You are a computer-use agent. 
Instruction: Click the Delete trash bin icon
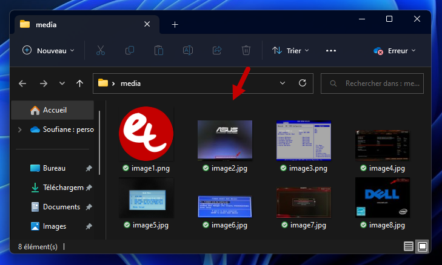(x=246, y=51)
